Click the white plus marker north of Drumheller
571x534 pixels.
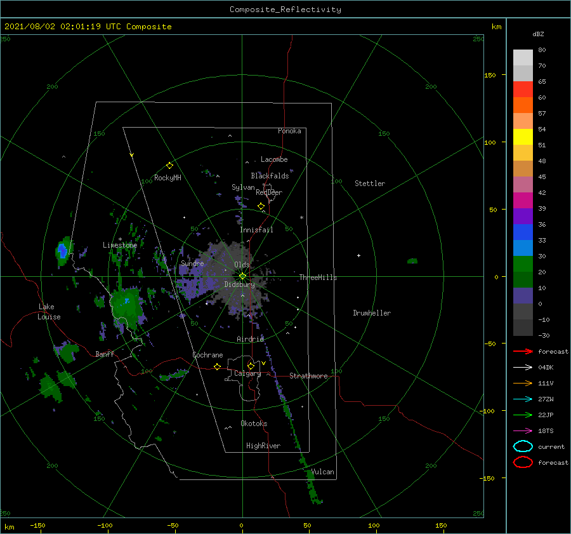pyautogui.click(x=358, y=255)
